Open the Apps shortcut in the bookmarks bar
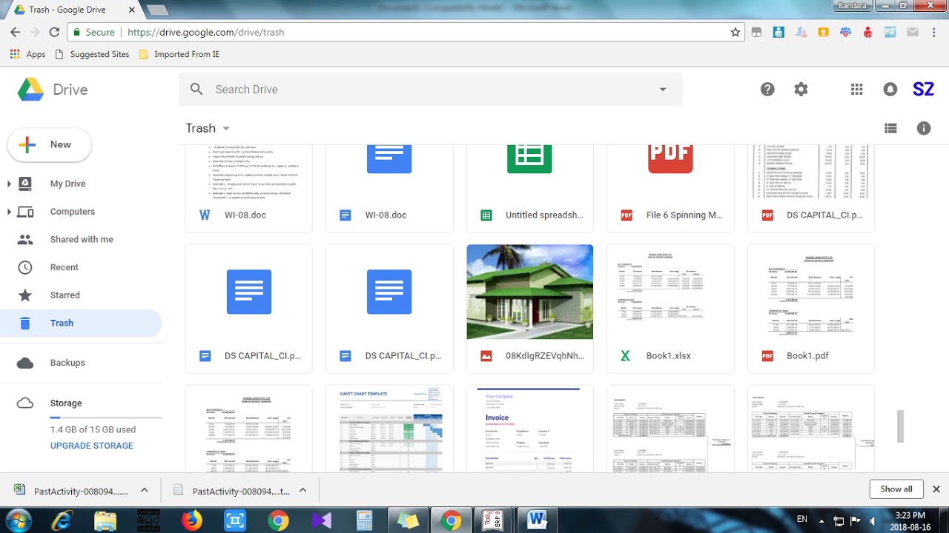 tap(28, 54)
